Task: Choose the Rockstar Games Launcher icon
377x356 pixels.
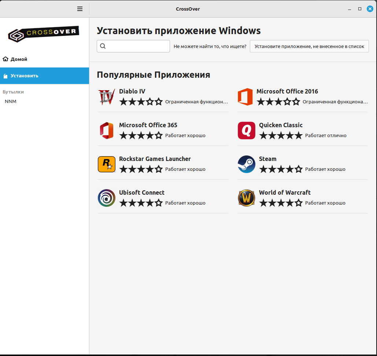Action: (x=107, y=164)
